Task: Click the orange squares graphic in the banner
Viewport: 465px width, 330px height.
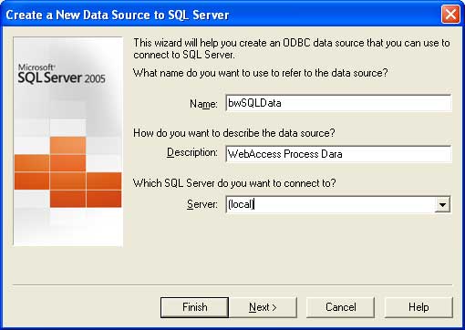Action: [x=67, y=172]
